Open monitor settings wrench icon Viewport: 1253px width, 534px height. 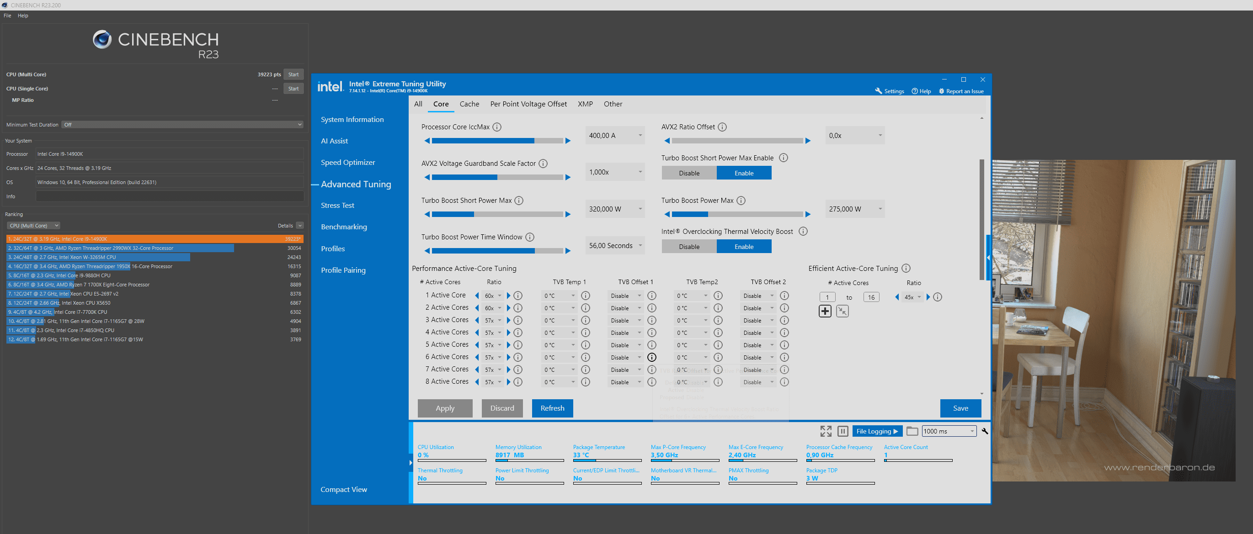985,431
